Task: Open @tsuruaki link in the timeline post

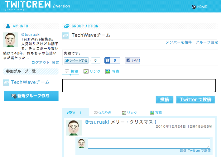Action: tap(97, 122)
